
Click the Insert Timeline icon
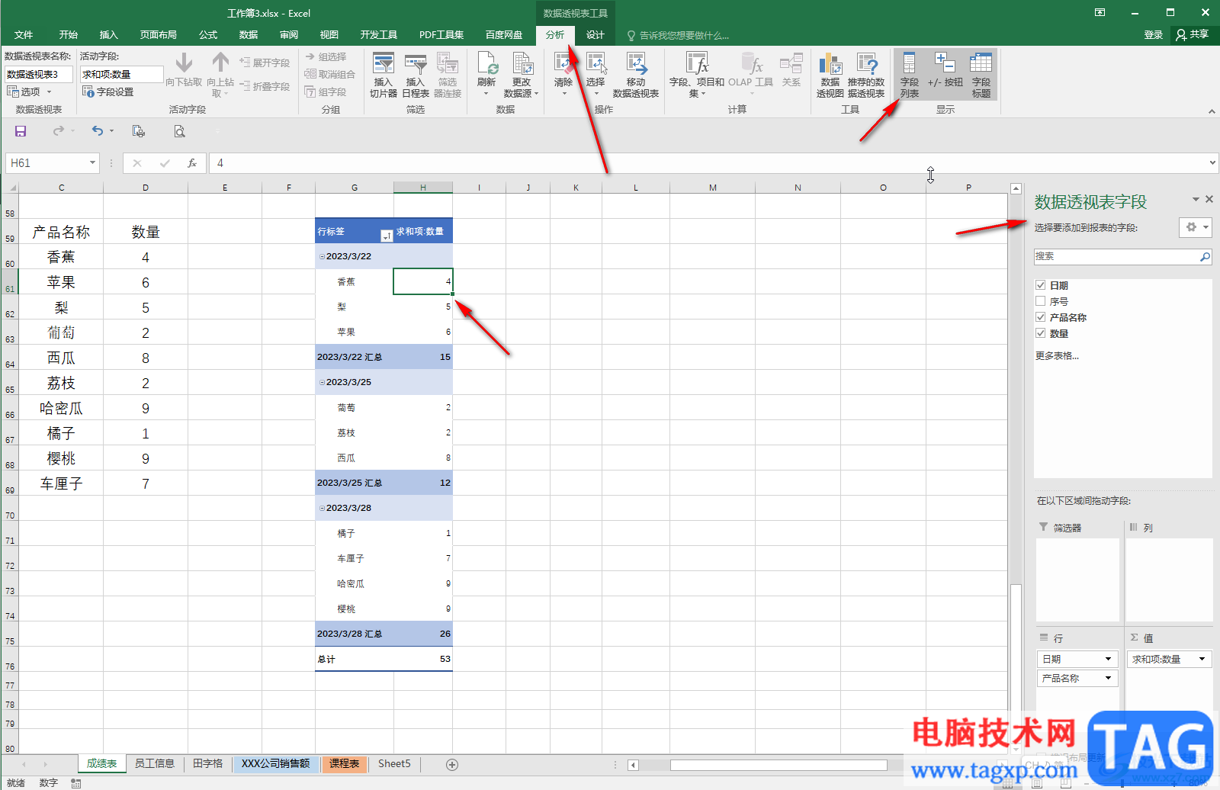(415, 75)
